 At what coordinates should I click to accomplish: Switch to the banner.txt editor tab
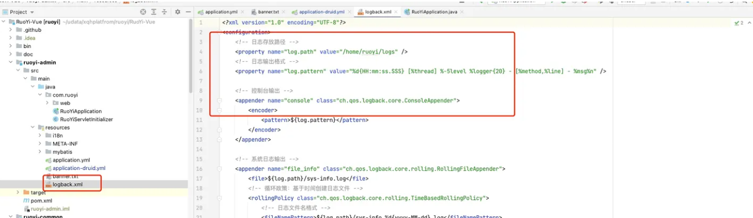[268, 12]
